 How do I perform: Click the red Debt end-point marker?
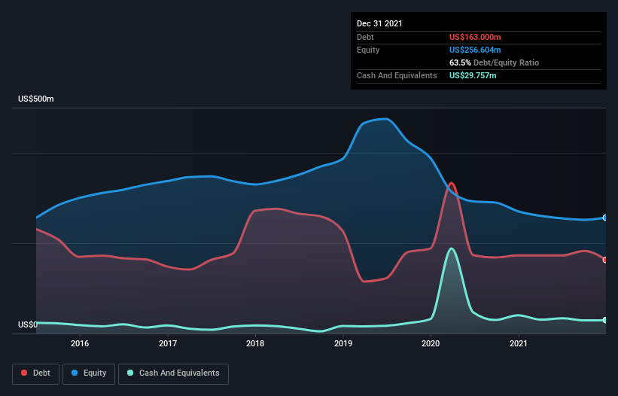[605, 260]
